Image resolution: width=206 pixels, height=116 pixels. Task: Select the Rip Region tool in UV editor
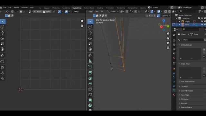pos(3,61)
